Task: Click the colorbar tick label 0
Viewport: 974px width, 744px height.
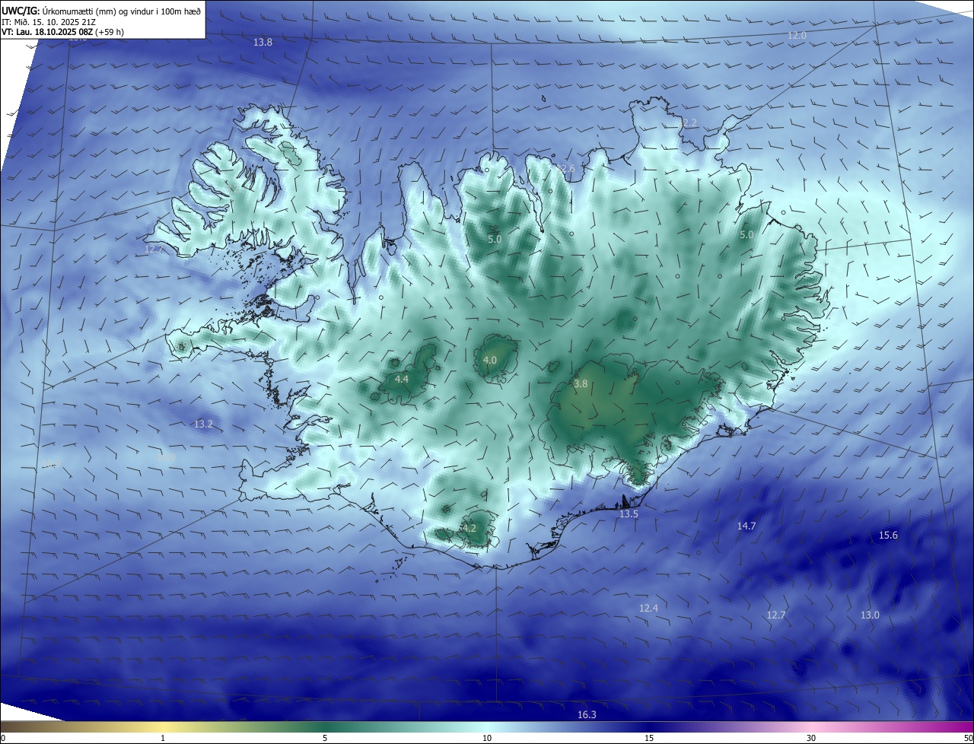Action: [x=3, y=738]
